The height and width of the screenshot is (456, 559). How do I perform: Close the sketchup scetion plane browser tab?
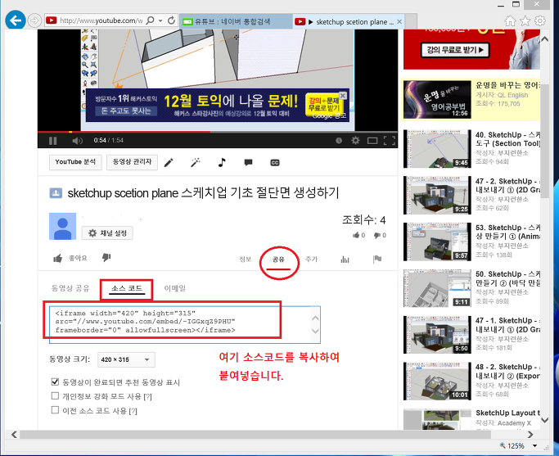399,22
